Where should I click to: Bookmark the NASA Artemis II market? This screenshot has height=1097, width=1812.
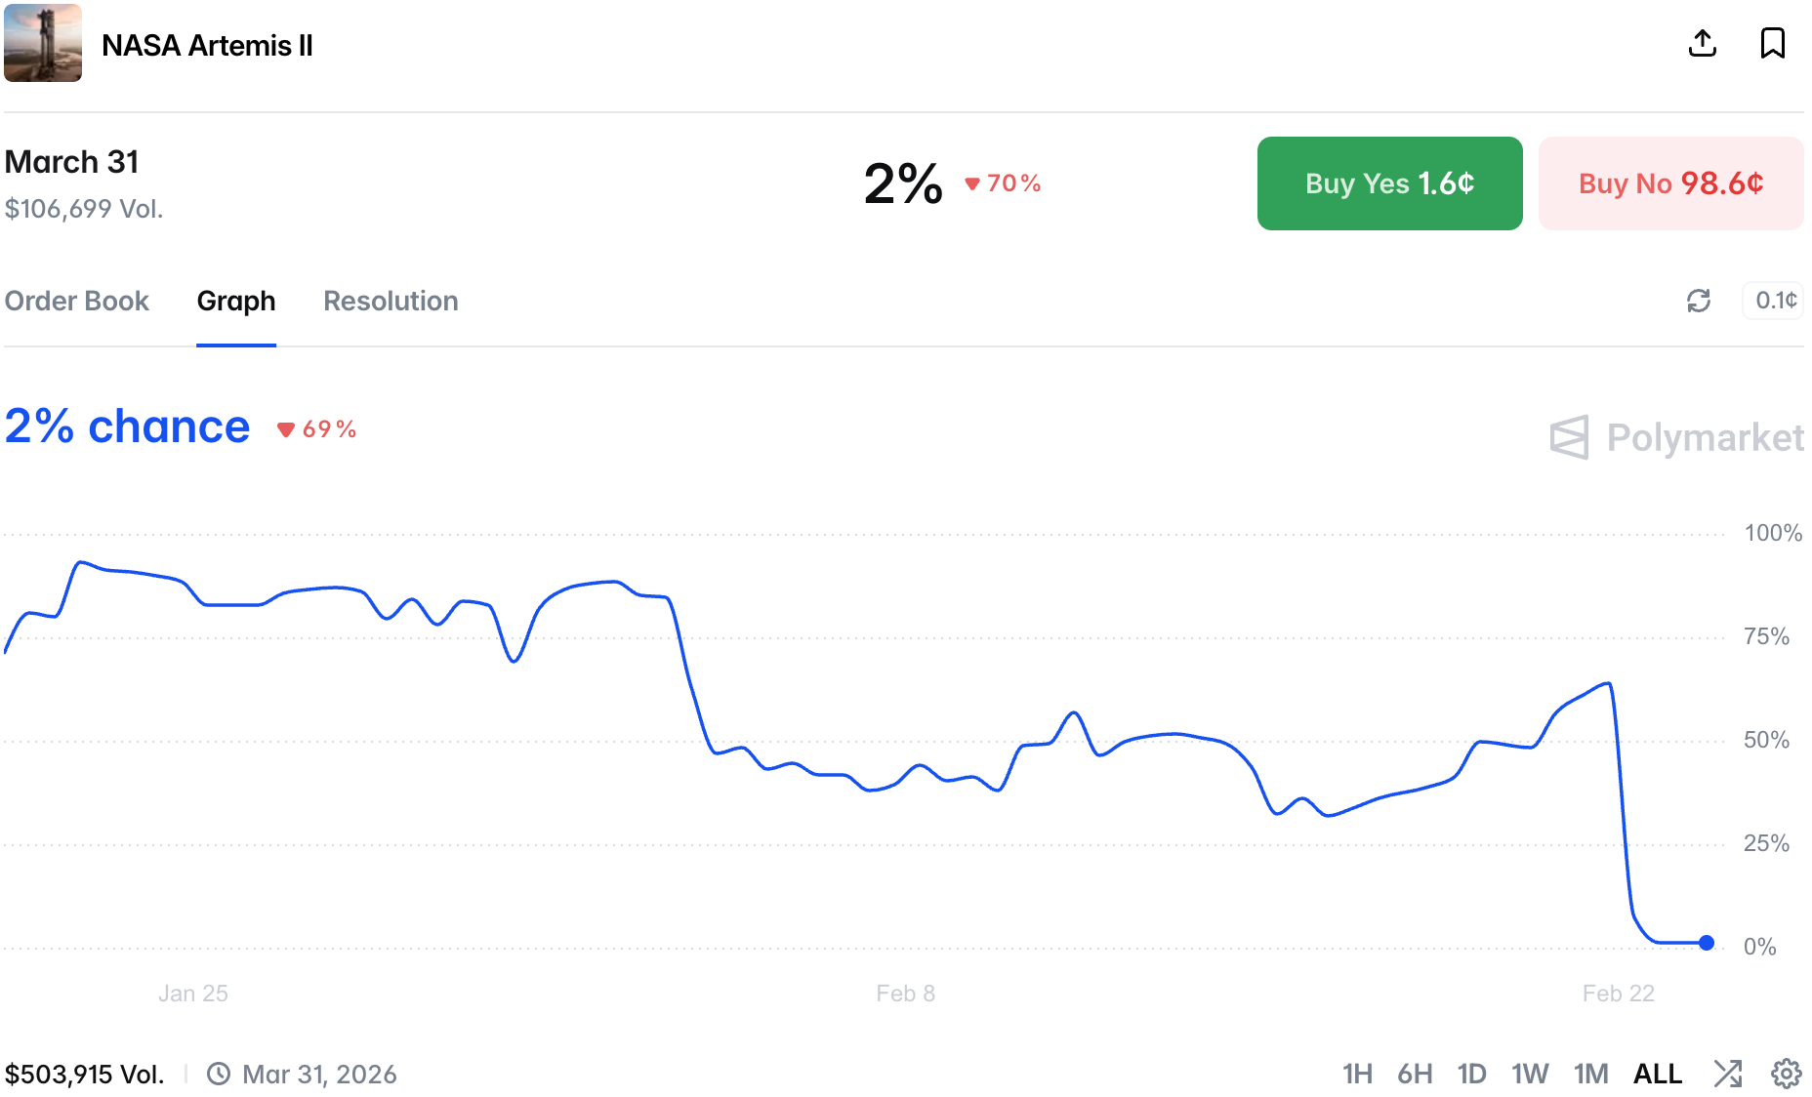1773,44
